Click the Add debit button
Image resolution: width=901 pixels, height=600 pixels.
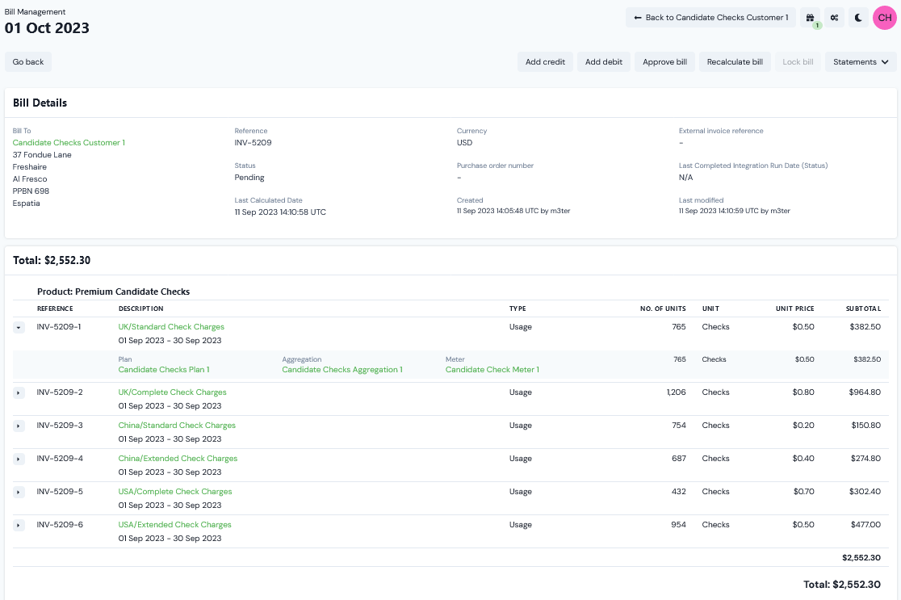(604, 62)
